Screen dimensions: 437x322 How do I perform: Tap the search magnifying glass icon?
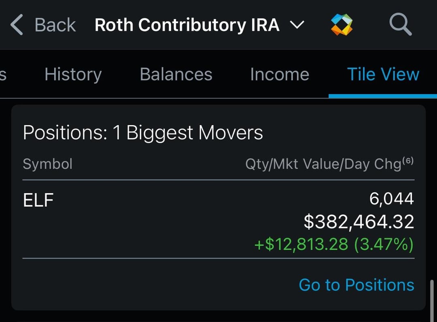[400, 25]
